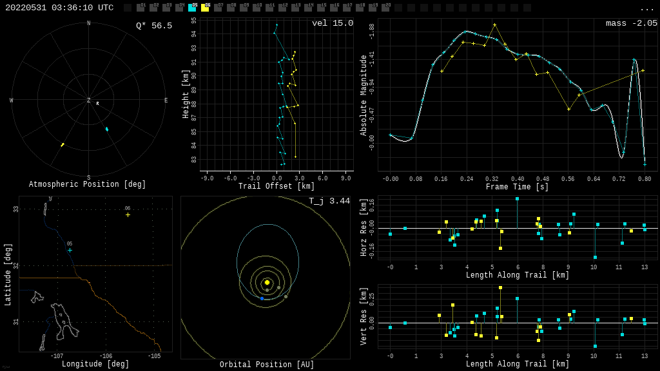This screenshot has width=660, height=371.
Task: Click the yellow station 06 indicator square
Action: (x=205, y=8)
